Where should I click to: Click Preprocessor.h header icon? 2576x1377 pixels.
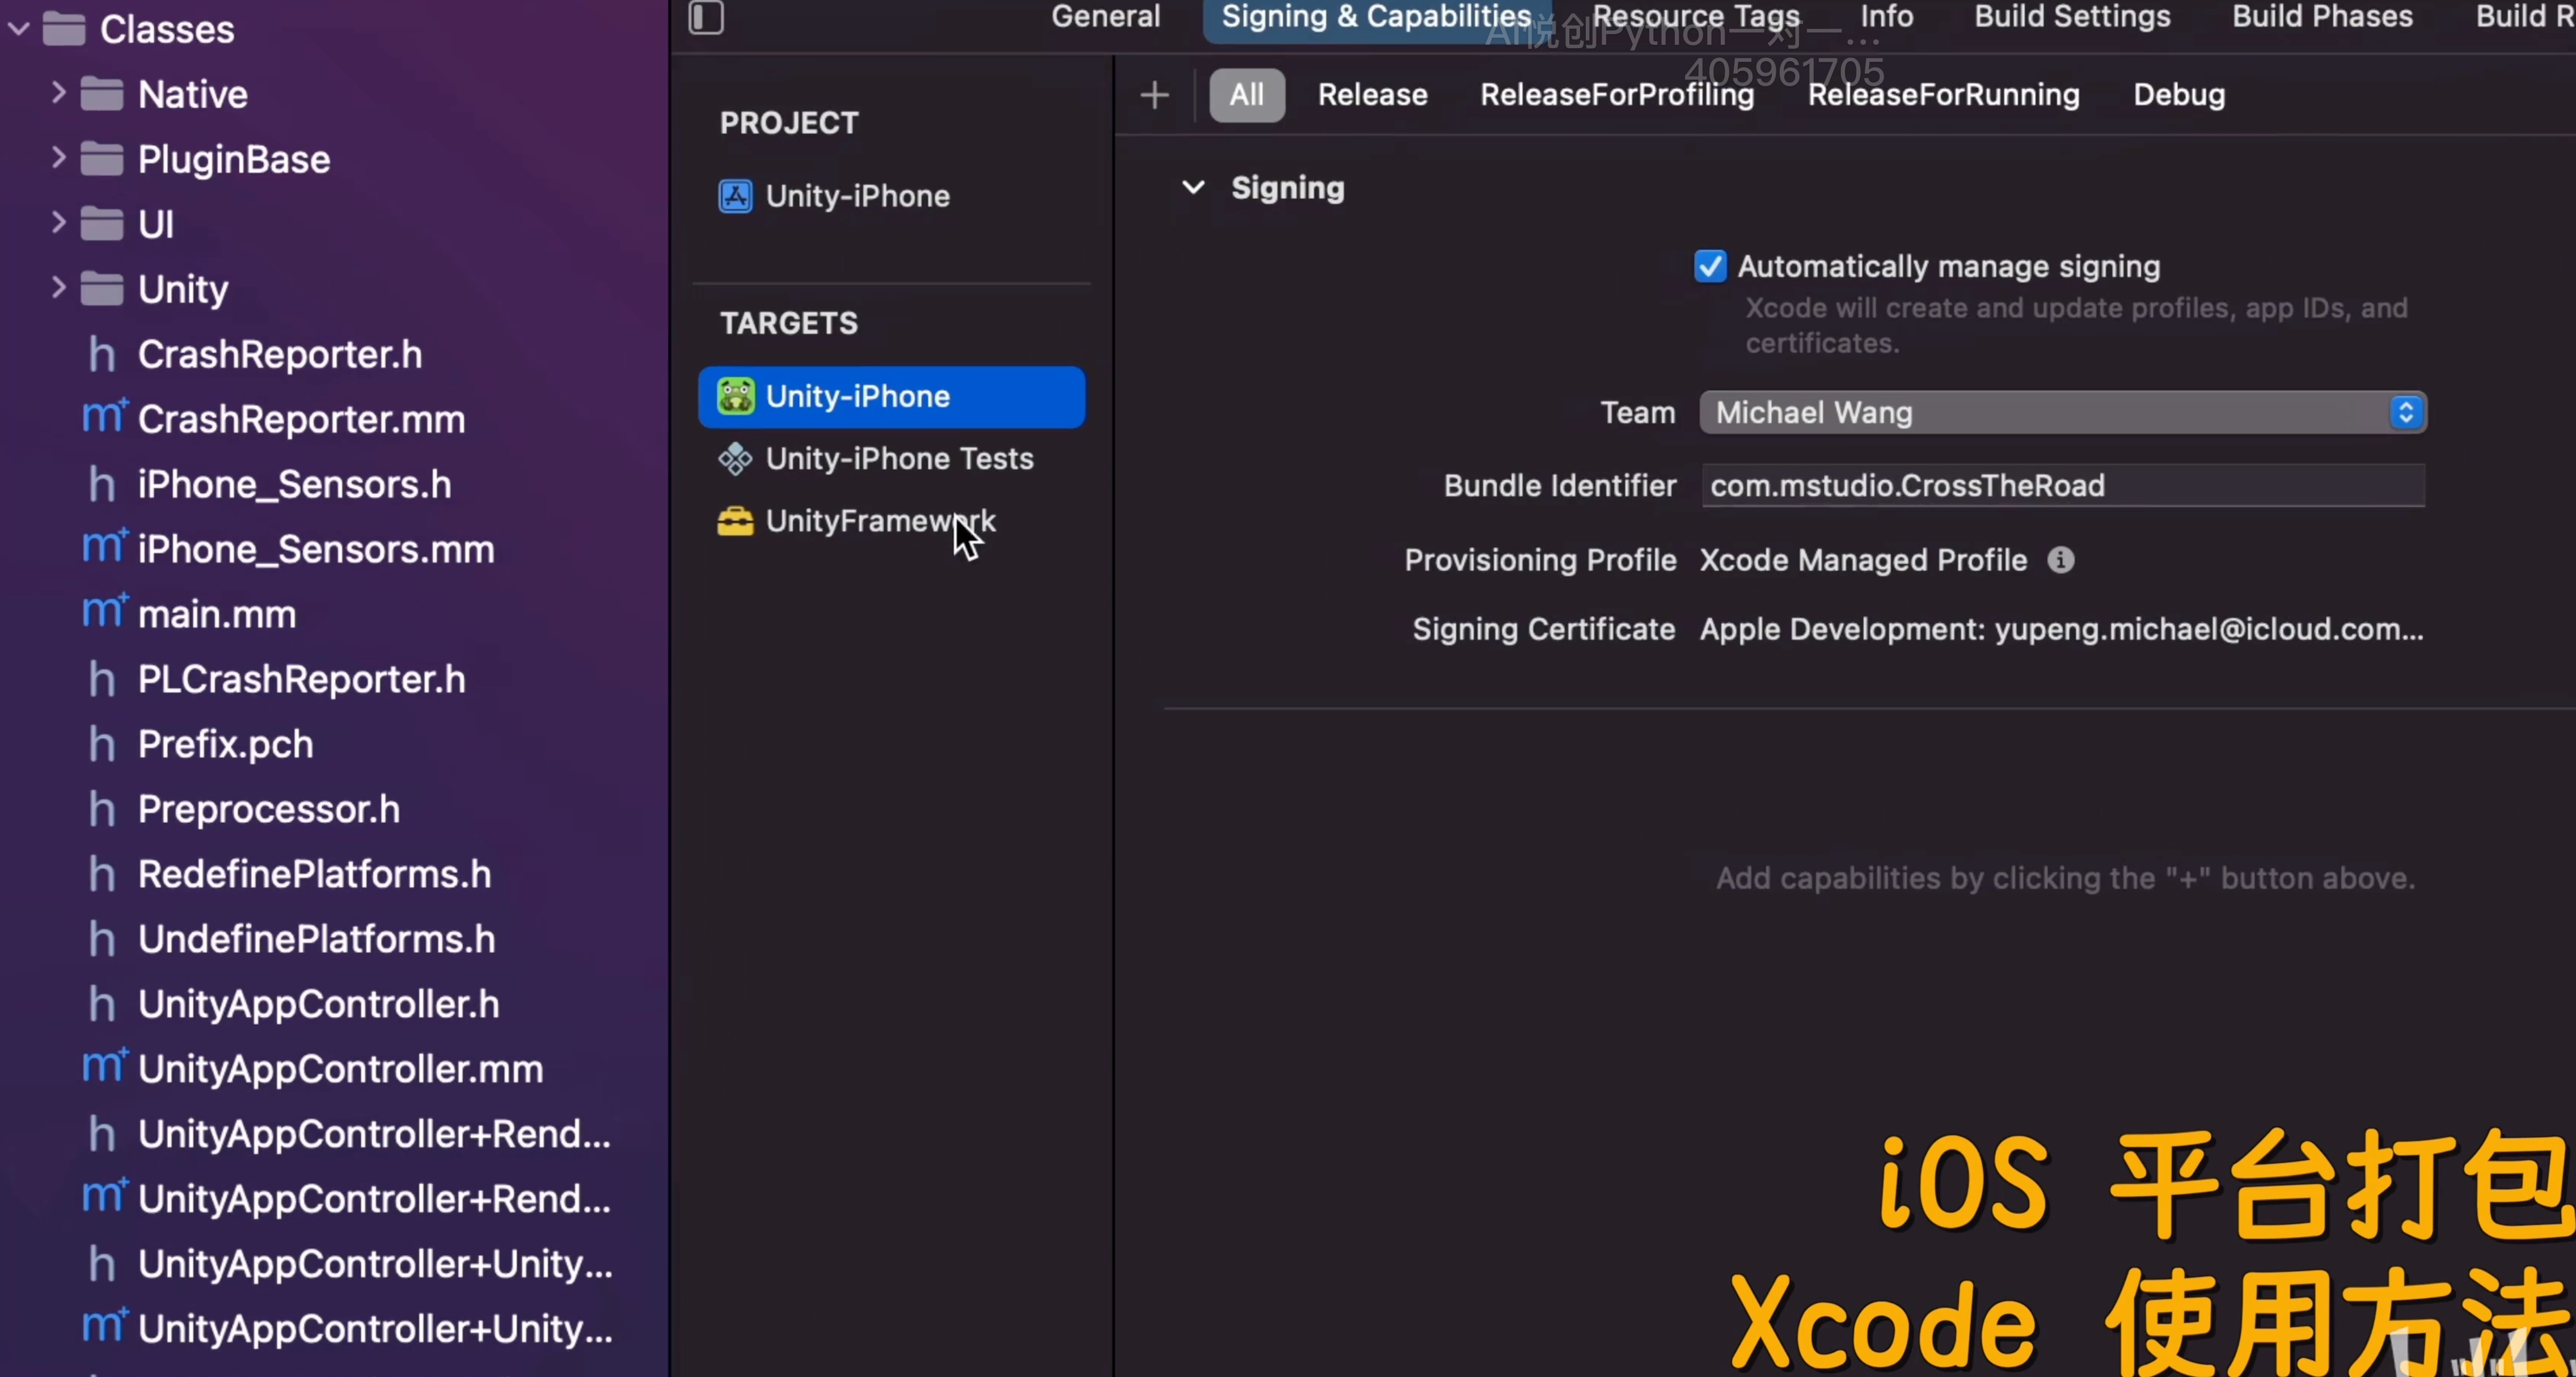click(x=102, y=809)
